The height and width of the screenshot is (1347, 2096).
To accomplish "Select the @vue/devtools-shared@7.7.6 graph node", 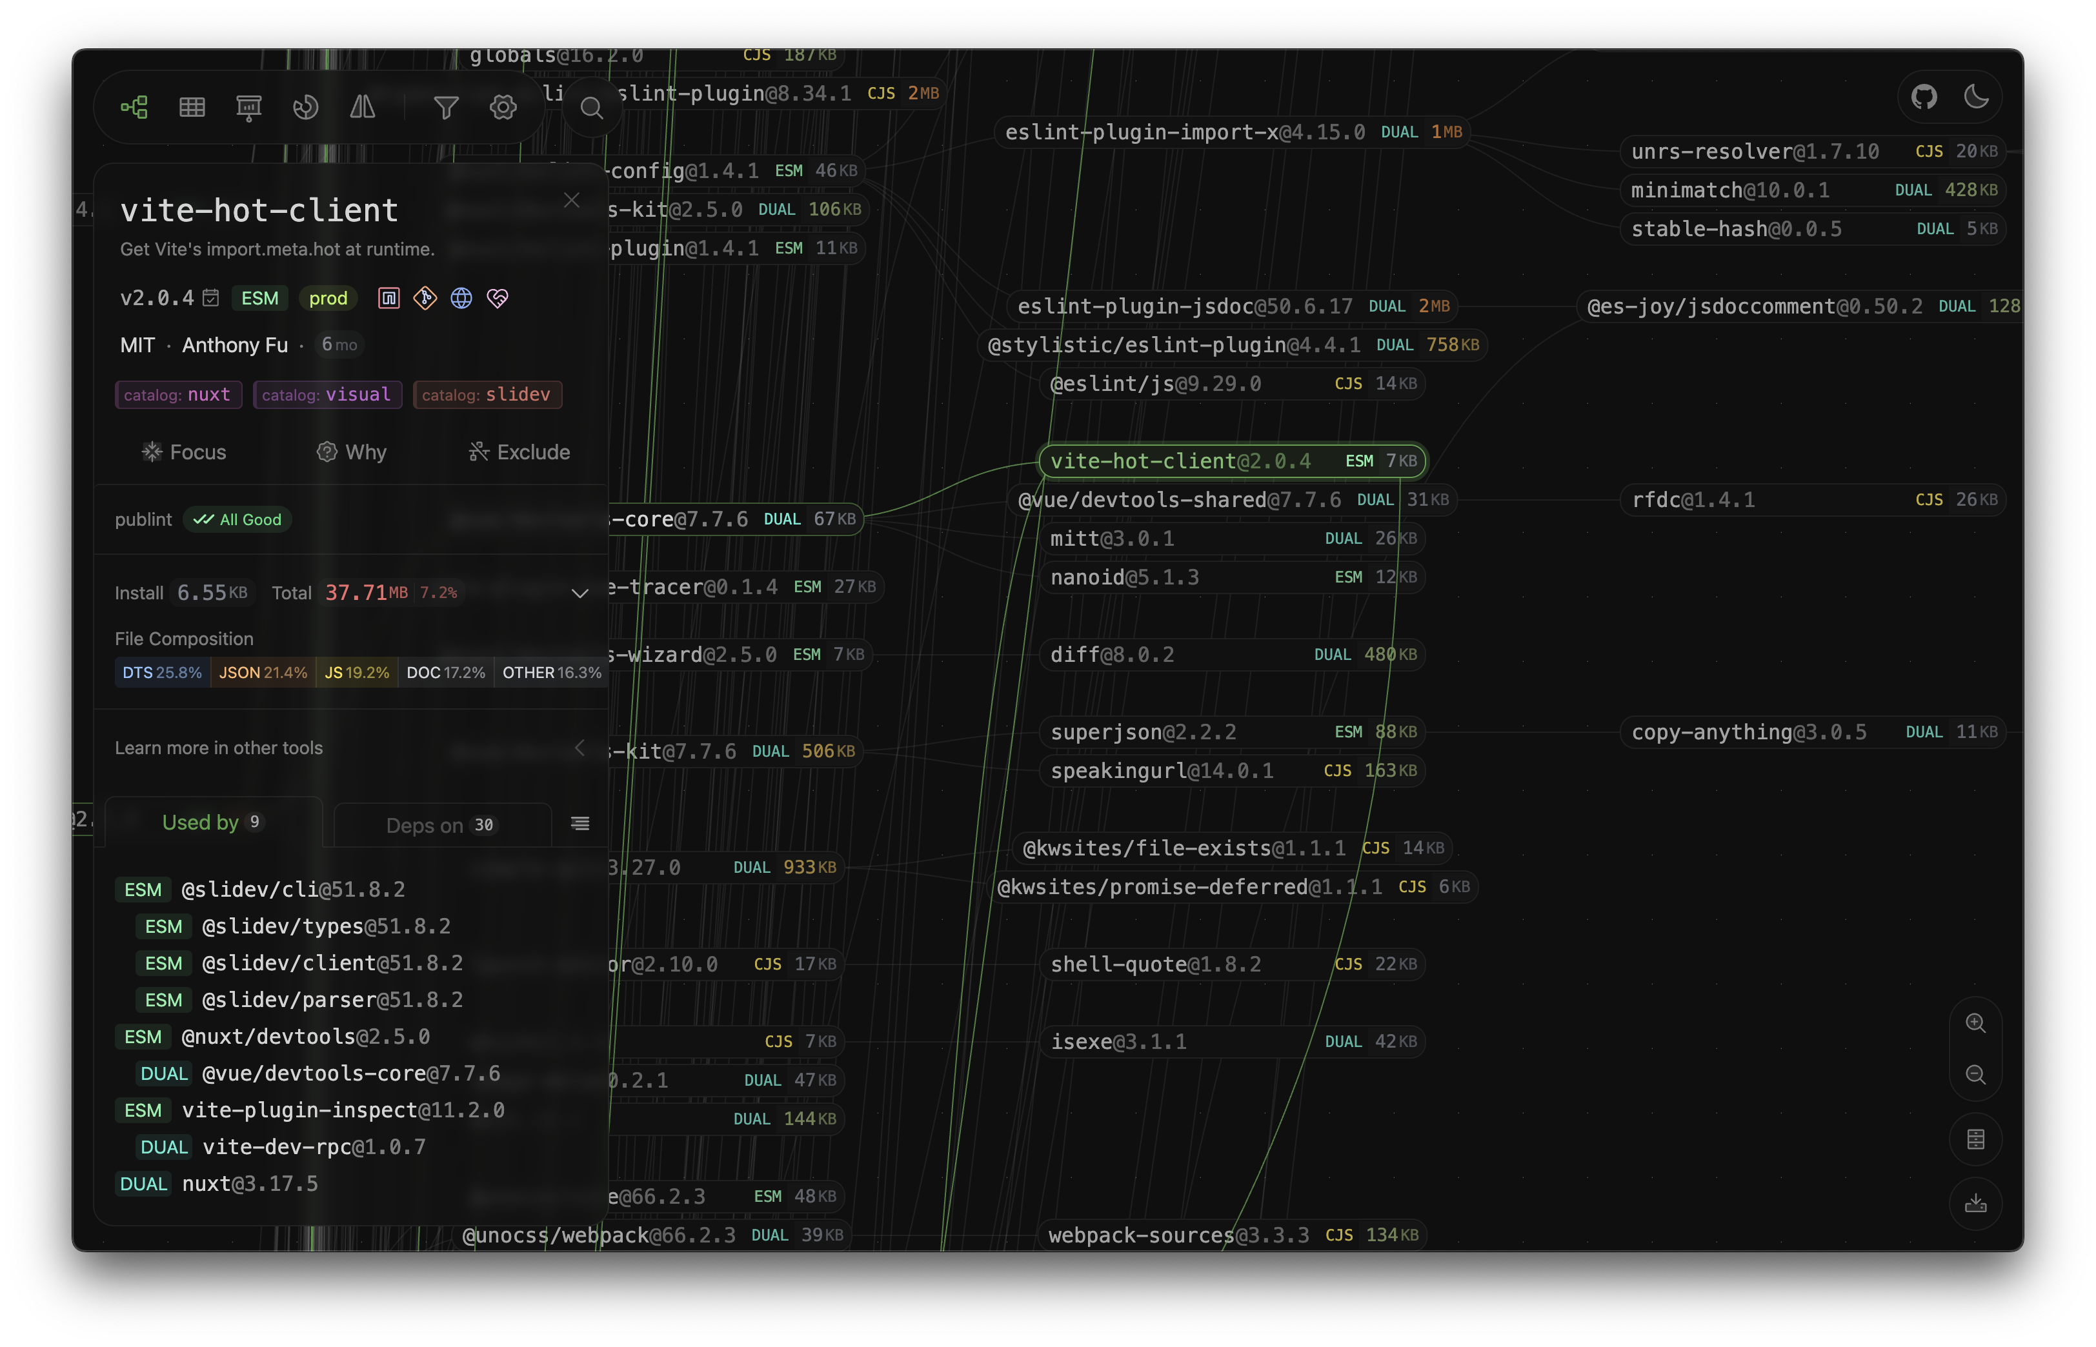I will coord(1233,499).
